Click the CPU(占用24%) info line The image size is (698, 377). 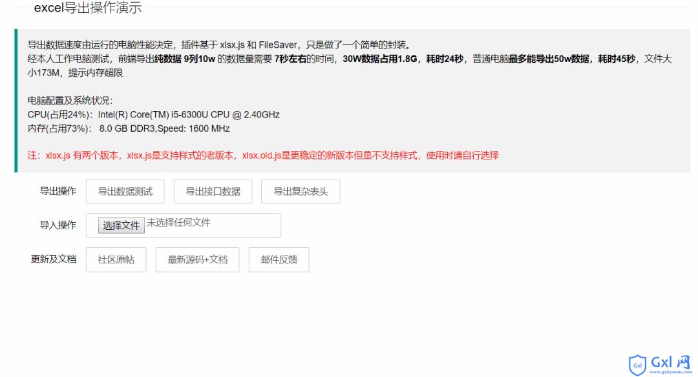pos(153,114)
